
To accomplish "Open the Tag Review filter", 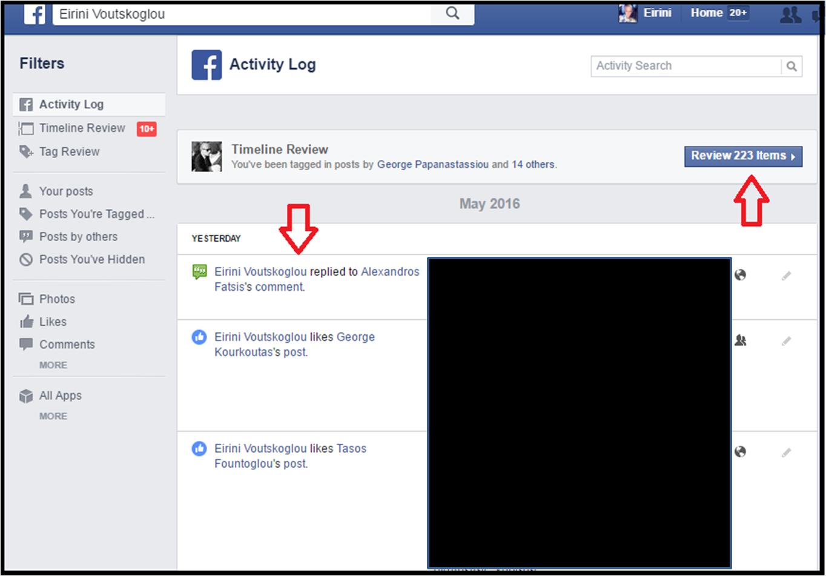I will click(x=69, y=151).
